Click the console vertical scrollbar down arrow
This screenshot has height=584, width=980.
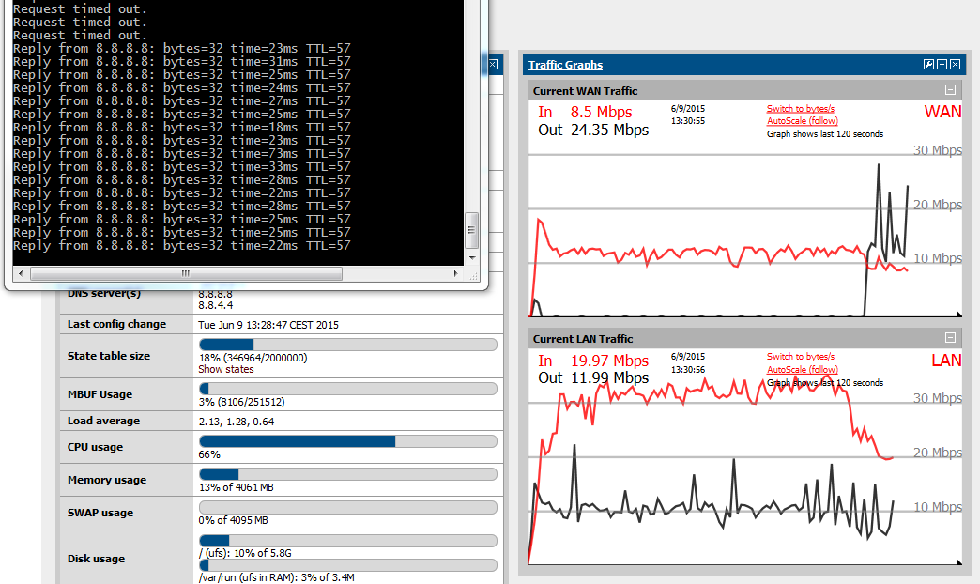[x=472, y=258]
